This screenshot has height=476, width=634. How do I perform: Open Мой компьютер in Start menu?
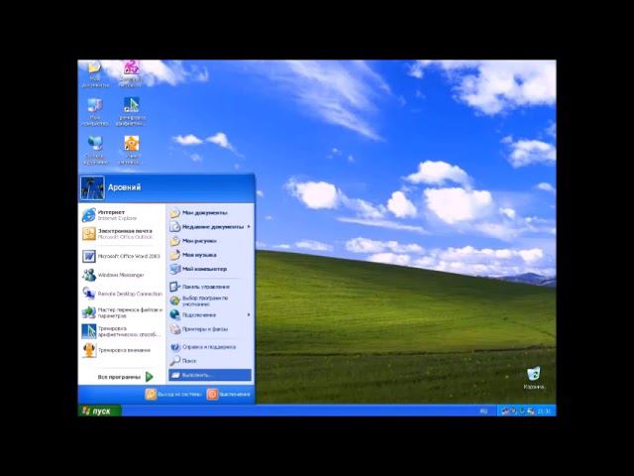(210, 269)
